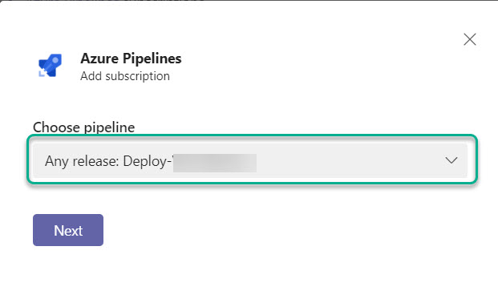Dismiss dialog using the X icon

[469, 39]
